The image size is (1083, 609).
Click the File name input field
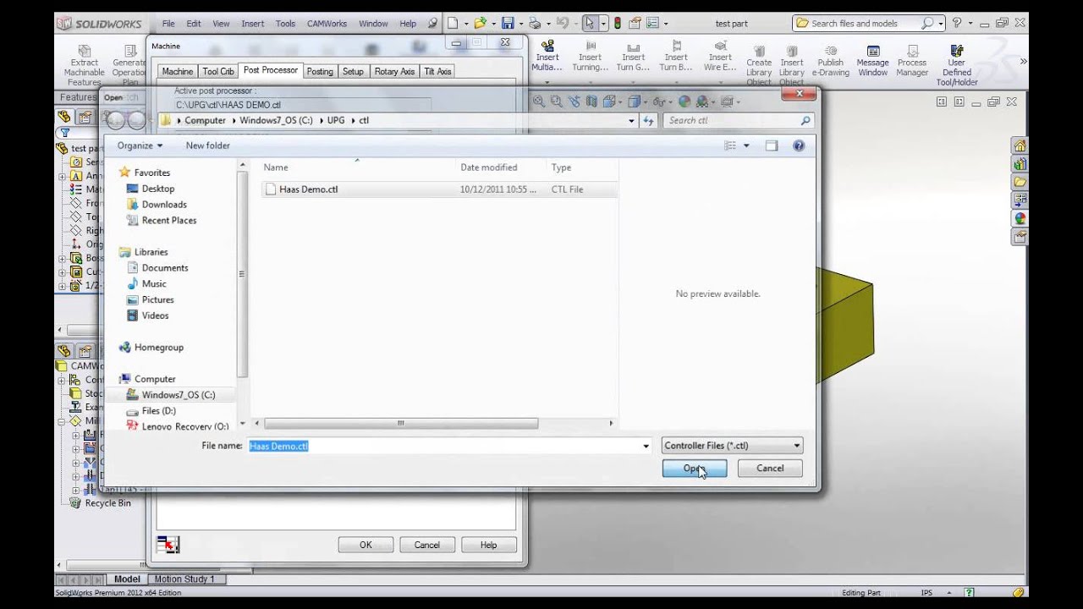(x=443, y=446)
